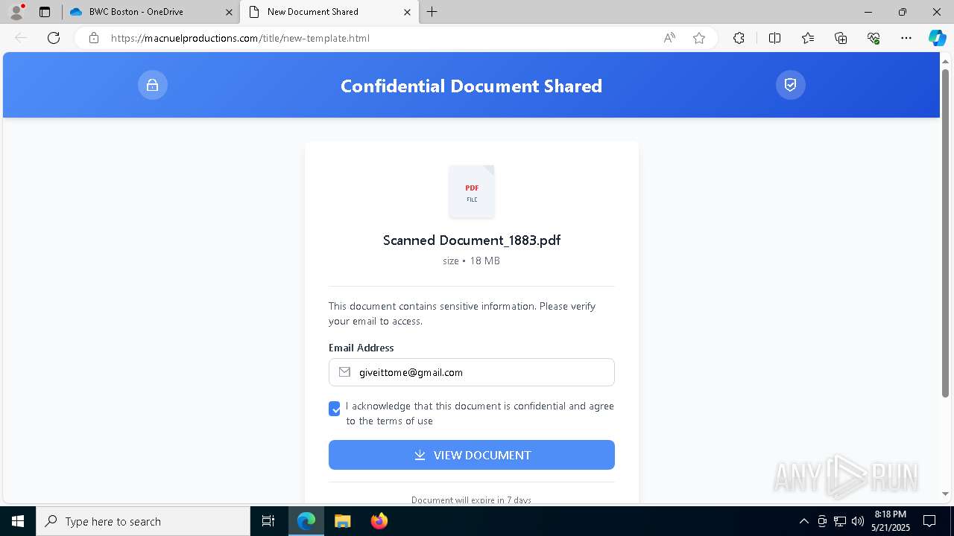
Task: Open Browser essentials heart icon
Action: click(874, 38)
